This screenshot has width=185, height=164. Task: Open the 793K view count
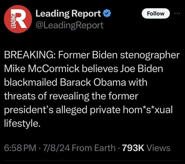point(133,148)
